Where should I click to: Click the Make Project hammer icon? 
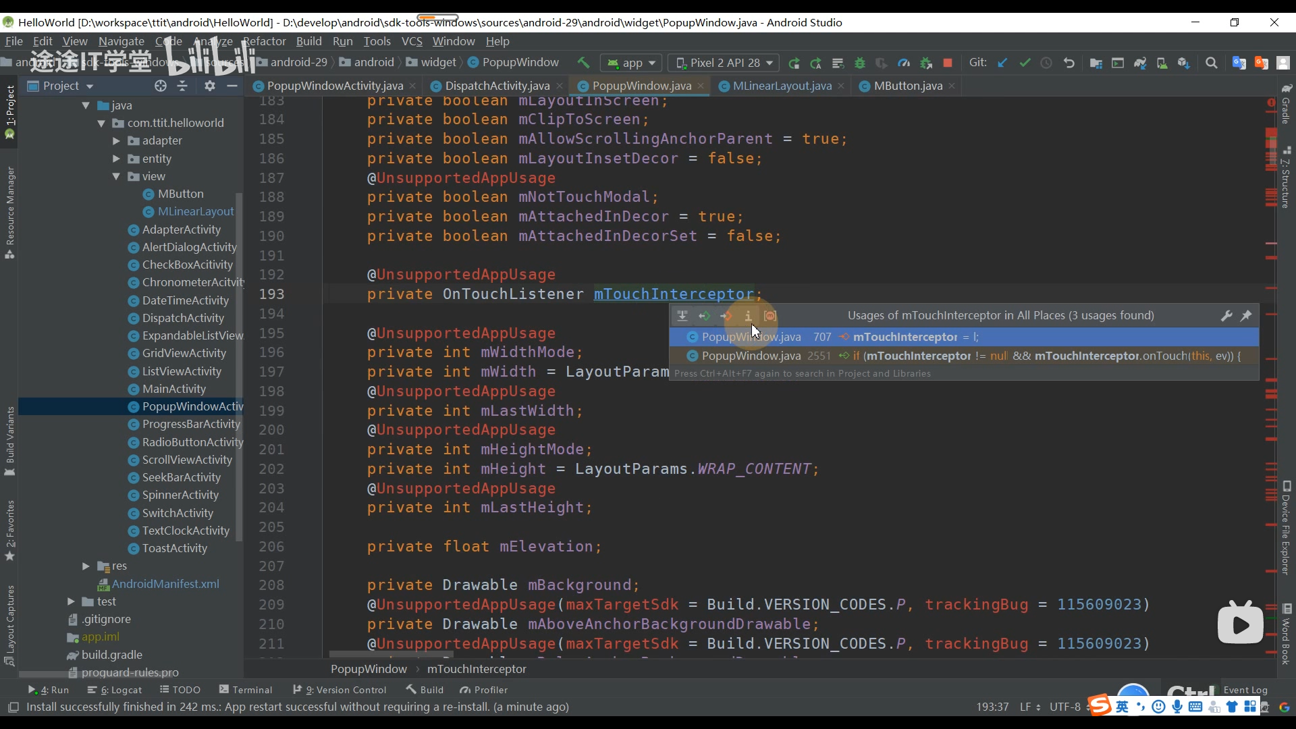(583, 63)
